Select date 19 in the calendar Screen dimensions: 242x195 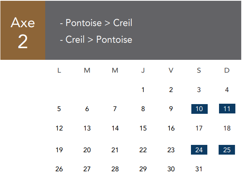(59, 150)
